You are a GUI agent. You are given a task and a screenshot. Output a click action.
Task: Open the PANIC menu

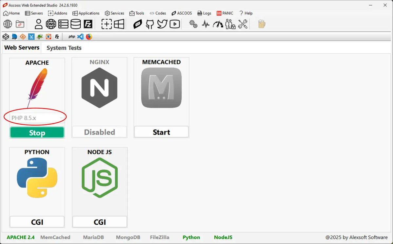coord(225,13)
